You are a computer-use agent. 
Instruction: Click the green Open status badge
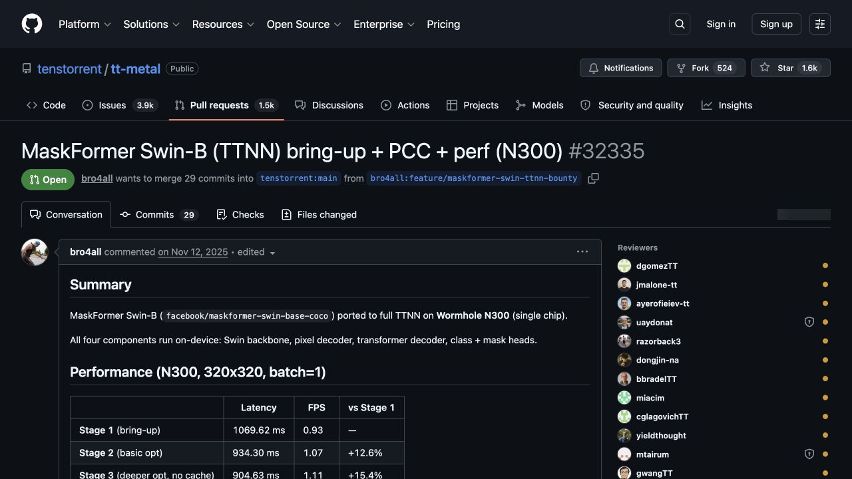coord(48,180)
